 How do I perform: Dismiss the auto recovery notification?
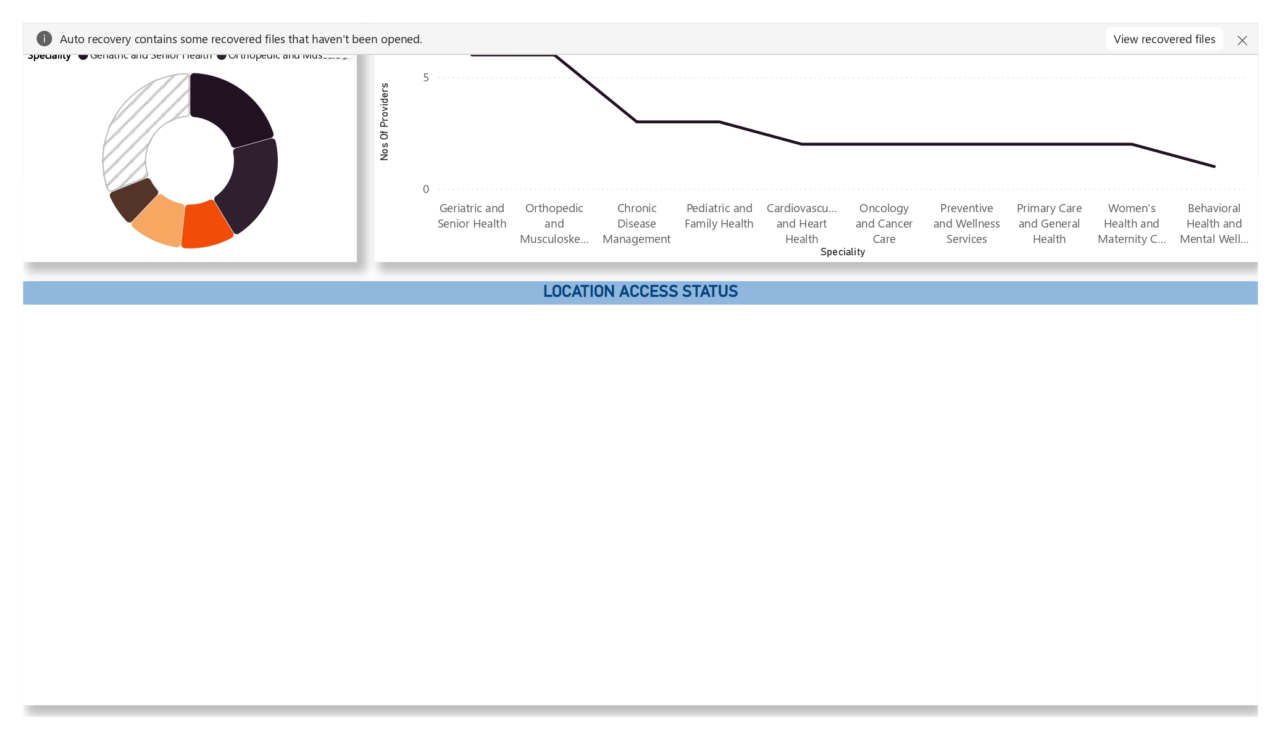[1242, 40]
